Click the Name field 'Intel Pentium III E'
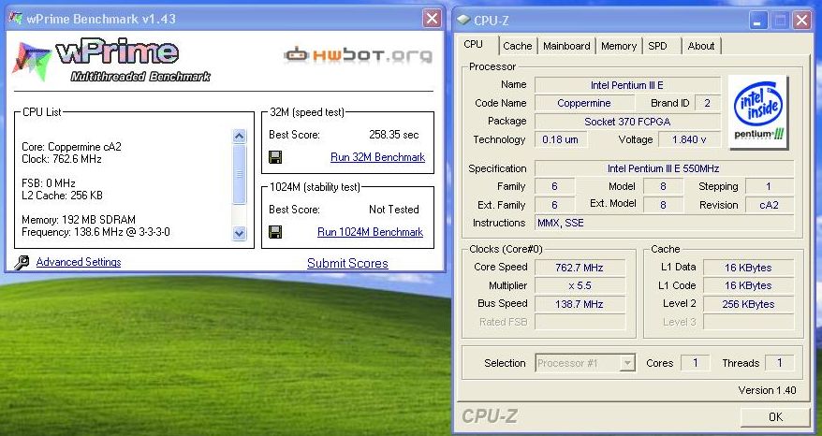The height and width of the screenshot is (436, 822). point(627,85)
